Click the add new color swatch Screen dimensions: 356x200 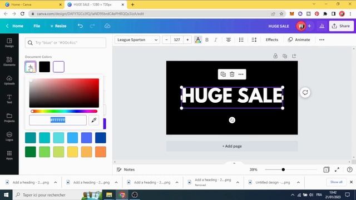click(31, 67)
